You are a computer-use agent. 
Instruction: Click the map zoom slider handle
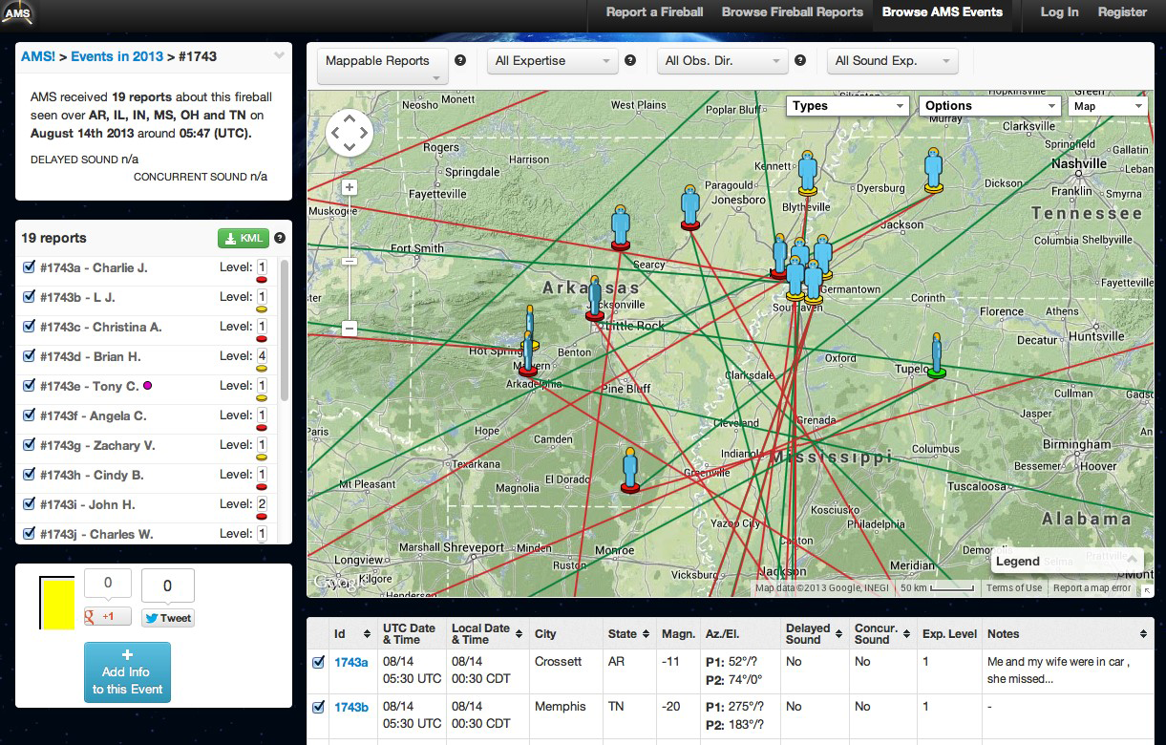pyautogui.click(x=350, y=261)
